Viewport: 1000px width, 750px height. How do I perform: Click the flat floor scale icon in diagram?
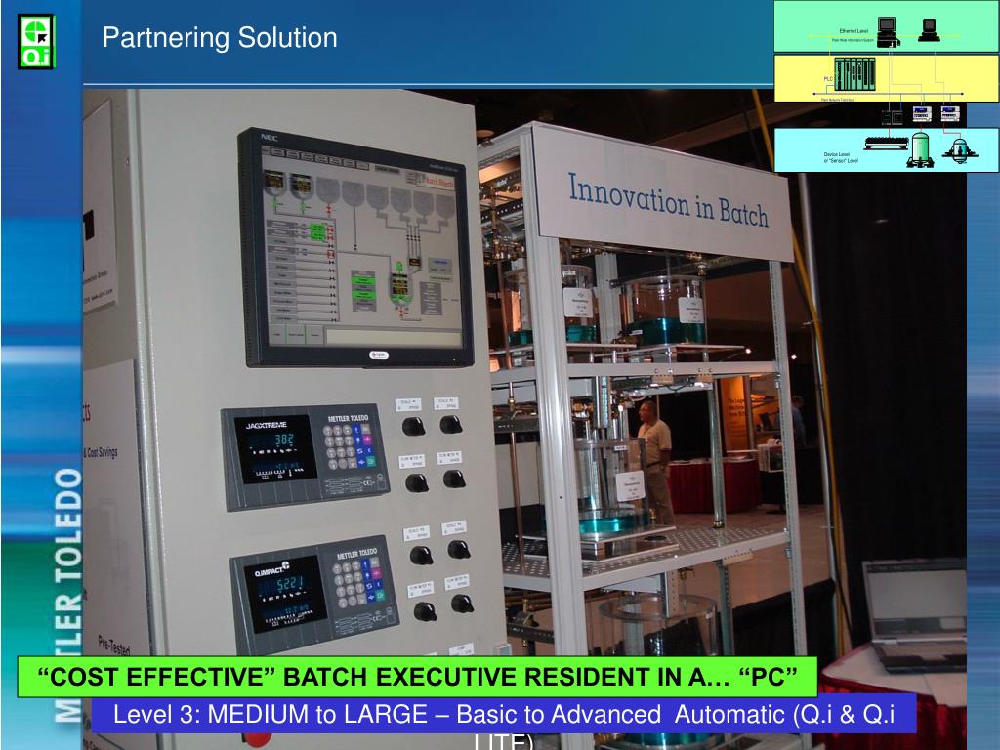coord(886,143)
